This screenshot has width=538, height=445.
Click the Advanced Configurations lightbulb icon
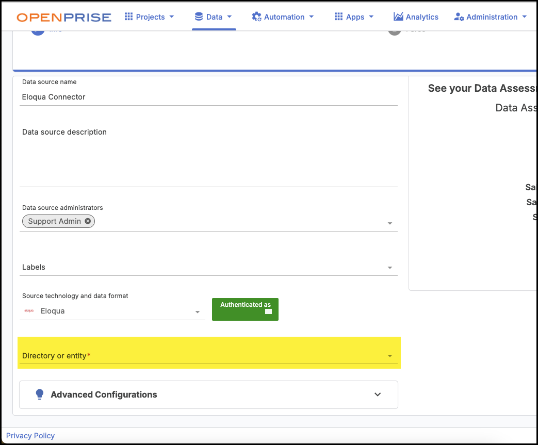pyautogui.click(x=40, y=394)
